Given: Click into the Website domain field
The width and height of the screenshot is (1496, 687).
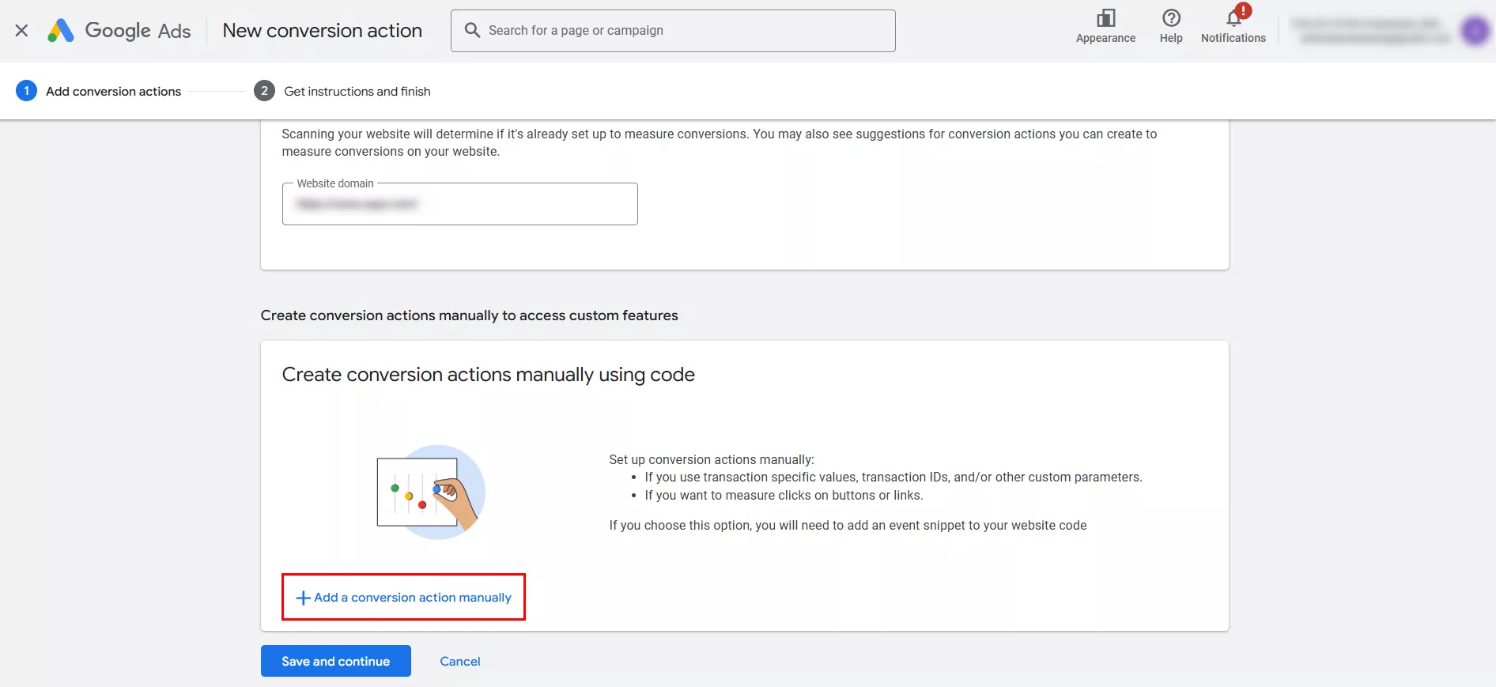Looking at the screenshot, I should pyautogui.click(x=459, y=205).
